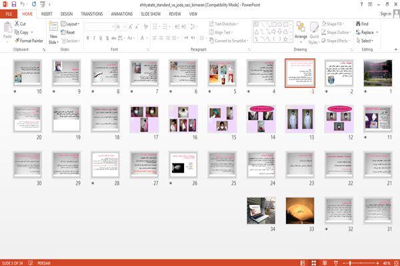The image size is (400, 266).
Task: Click Slide Sorter view icon in status bar
Action: point(314,263)
